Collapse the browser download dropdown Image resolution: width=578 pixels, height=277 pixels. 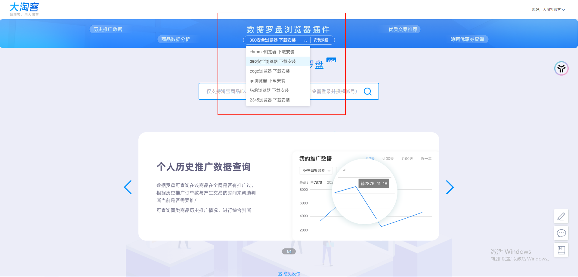[x=305, y=40]
